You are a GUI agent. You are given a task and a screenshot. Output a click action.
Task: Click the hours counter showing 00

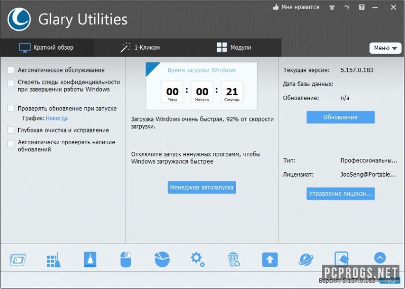172,92
